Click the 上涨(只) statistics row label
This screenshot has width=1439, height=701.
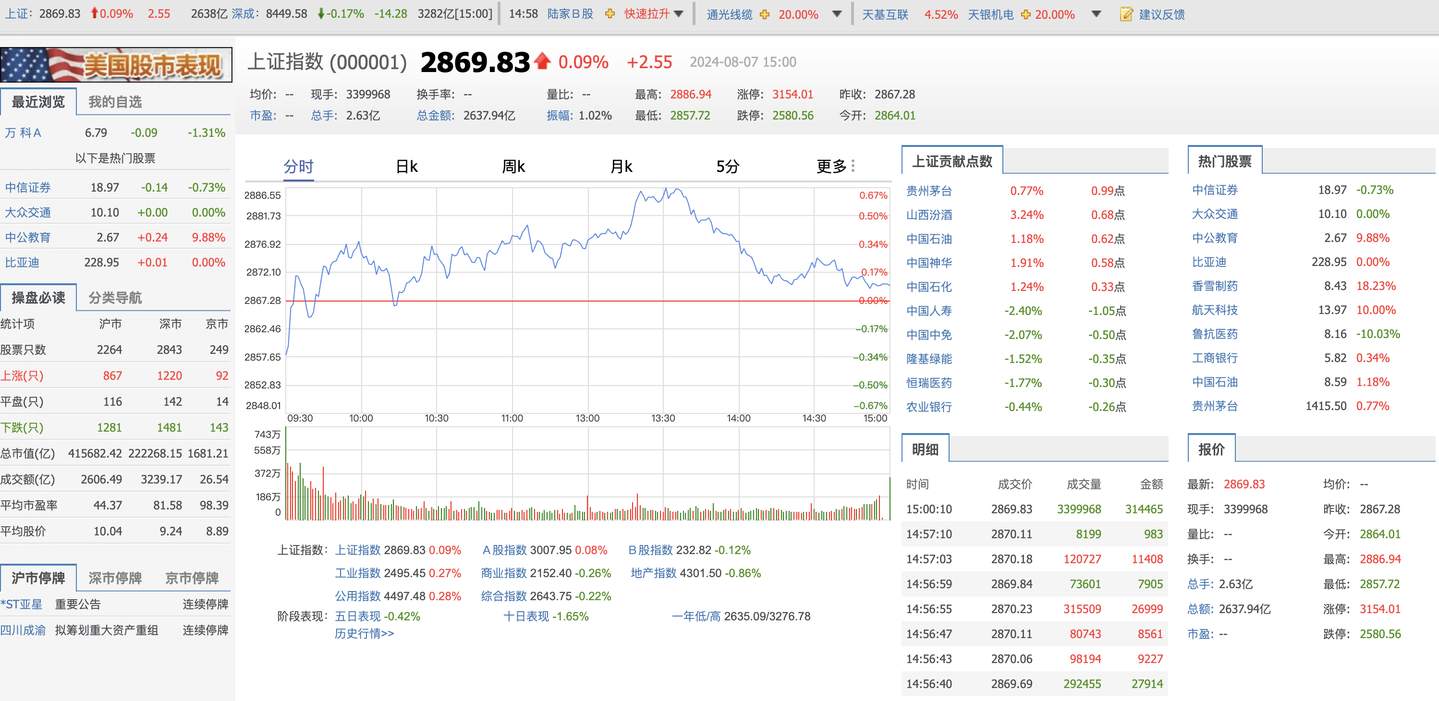click(x=22, y=376)
